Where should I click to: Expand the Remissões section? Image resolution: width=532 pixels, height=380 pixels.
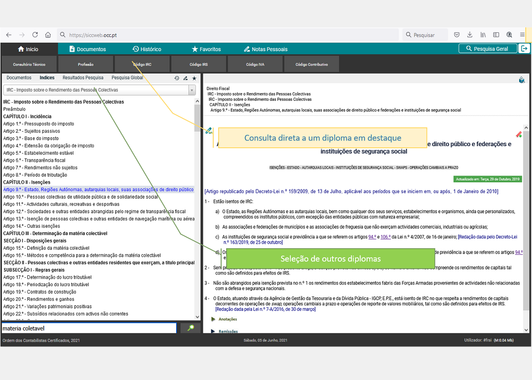point(224,331)
